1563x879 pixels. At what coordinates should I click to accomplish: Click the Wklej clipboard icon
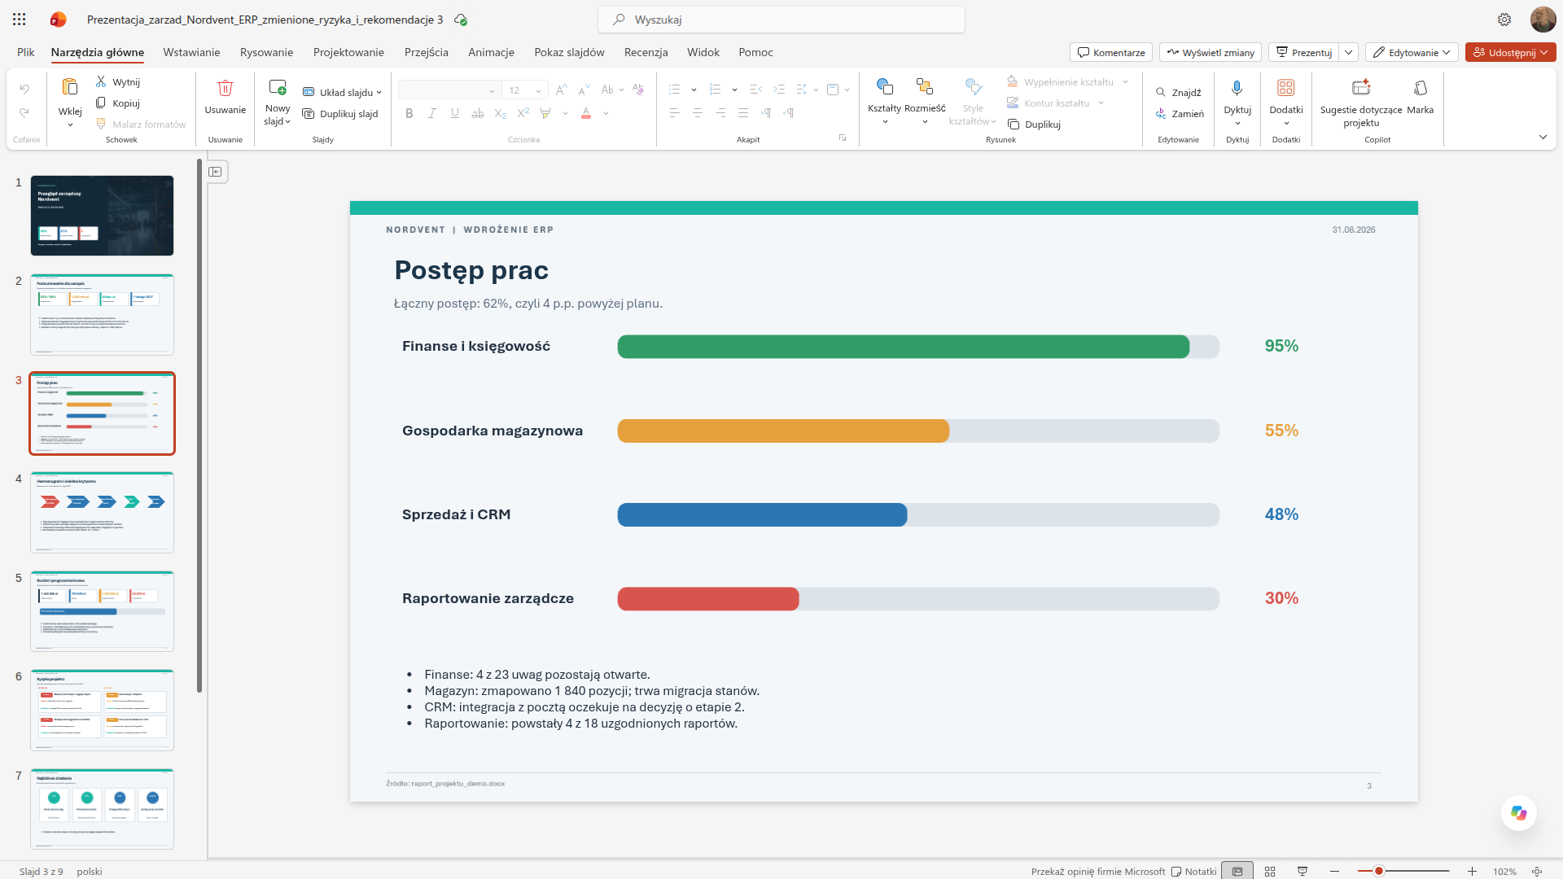click(70, 87)
